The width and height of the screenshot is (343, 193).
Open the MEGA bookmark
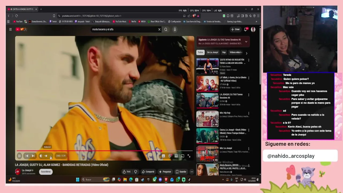pos(142,21)
